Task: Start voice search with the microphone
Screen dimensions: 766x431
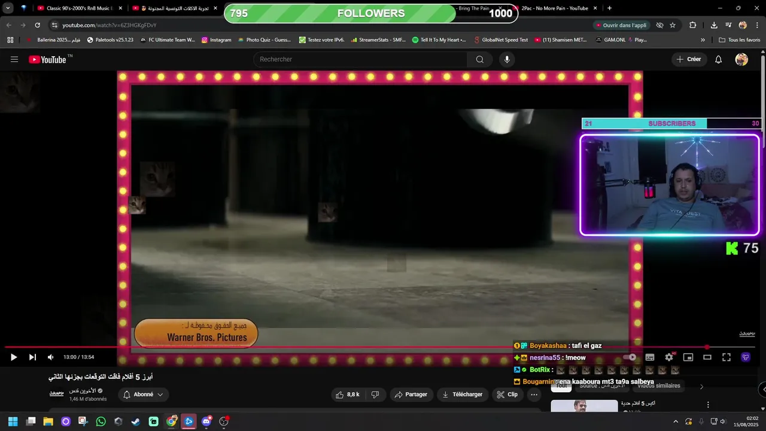Action: click(507, 59)
